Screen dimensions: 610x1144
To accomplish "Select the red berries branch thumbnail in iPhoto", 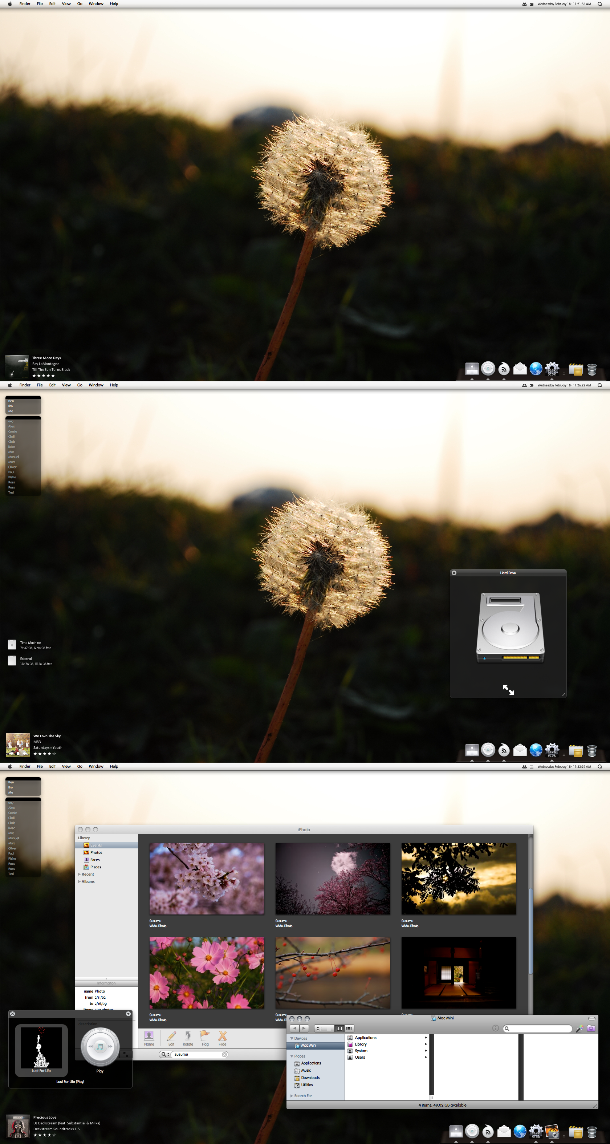I will (333, 973).
